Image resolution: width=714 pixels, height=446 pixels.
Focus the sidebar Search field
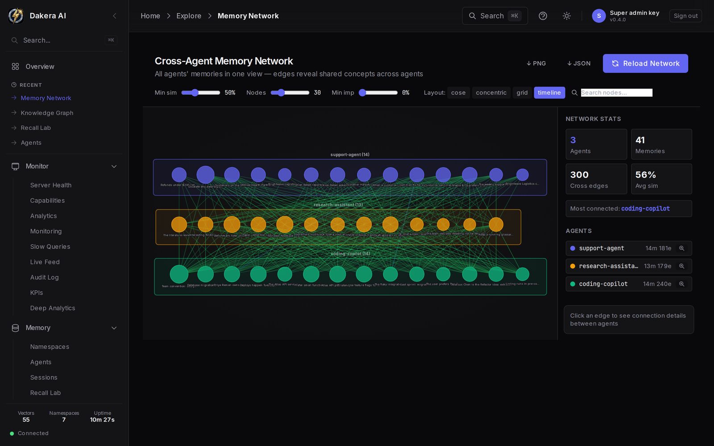tap(64, 40)
